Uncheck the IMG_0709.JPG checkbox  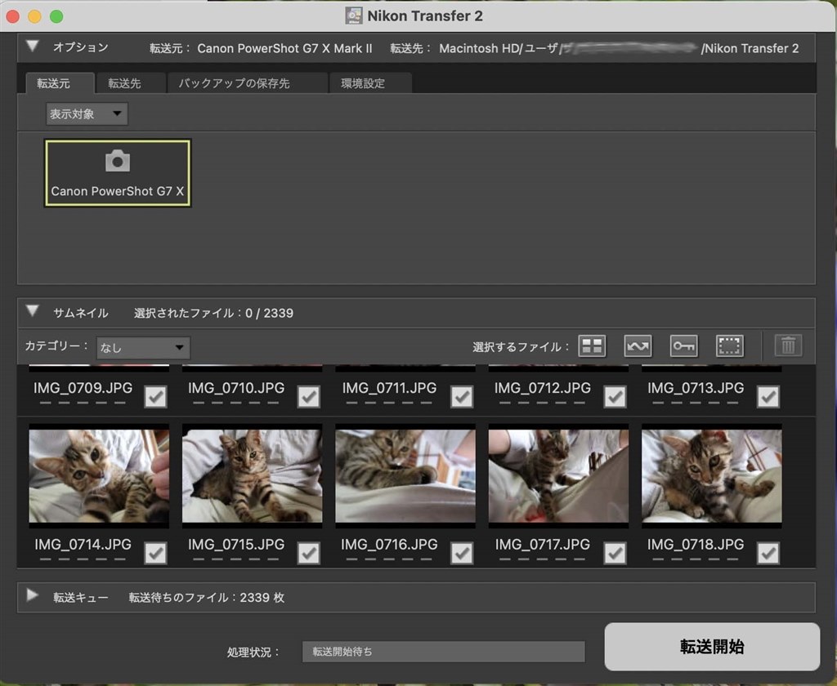coord(155,396)
